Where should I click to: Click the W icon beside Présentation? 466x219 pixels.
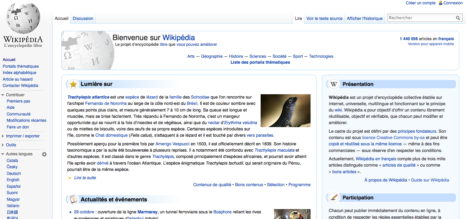click(334, 84)
